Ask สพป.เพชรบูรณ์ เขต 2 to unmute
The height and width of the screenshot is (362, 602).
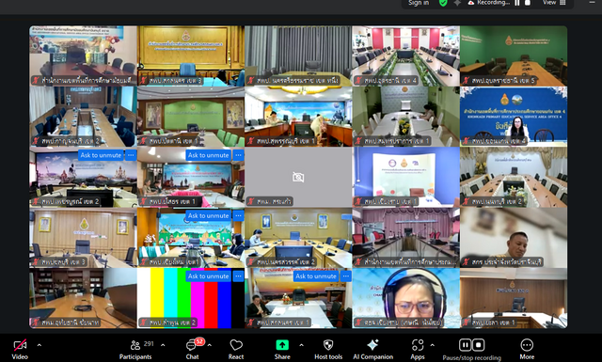click(x=101, y=155)
